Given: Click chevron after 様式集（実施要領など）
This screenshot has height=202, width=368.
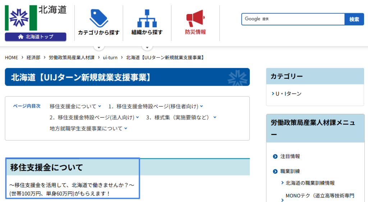Looking at the screenshot, I should tap(215, 117).
